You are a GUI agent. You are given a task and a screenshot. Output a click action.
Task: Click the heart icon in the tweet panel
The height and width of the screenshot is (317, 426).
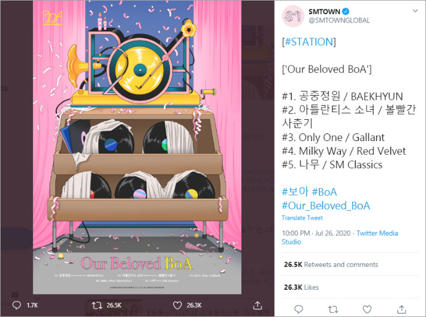367,309
